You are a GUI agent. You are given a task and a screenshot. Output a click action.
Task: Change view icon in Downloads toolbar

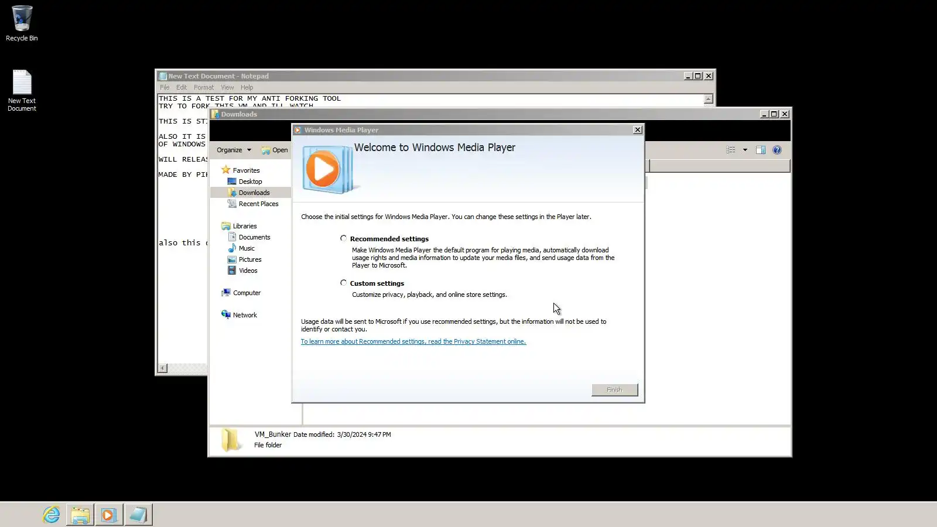[731, 150]
